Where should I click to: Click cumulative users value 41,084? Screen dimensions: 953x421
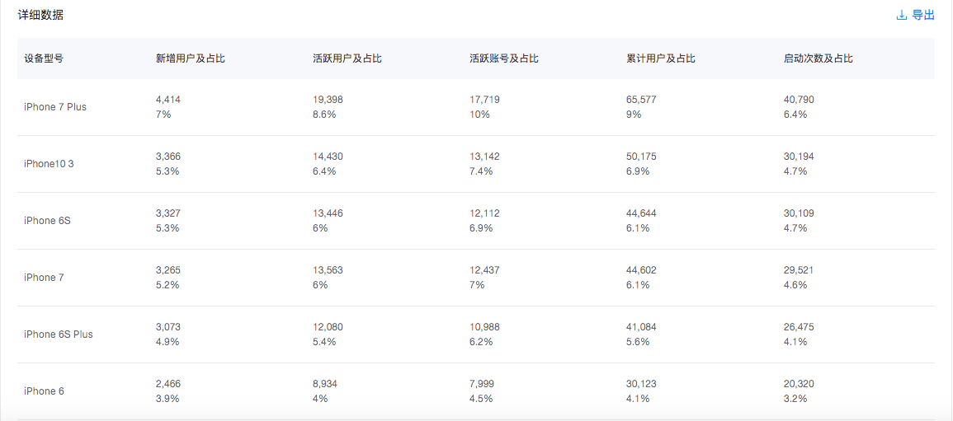click(641, 327)
